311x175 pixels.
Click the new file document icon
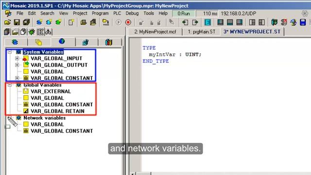(71, 22)
